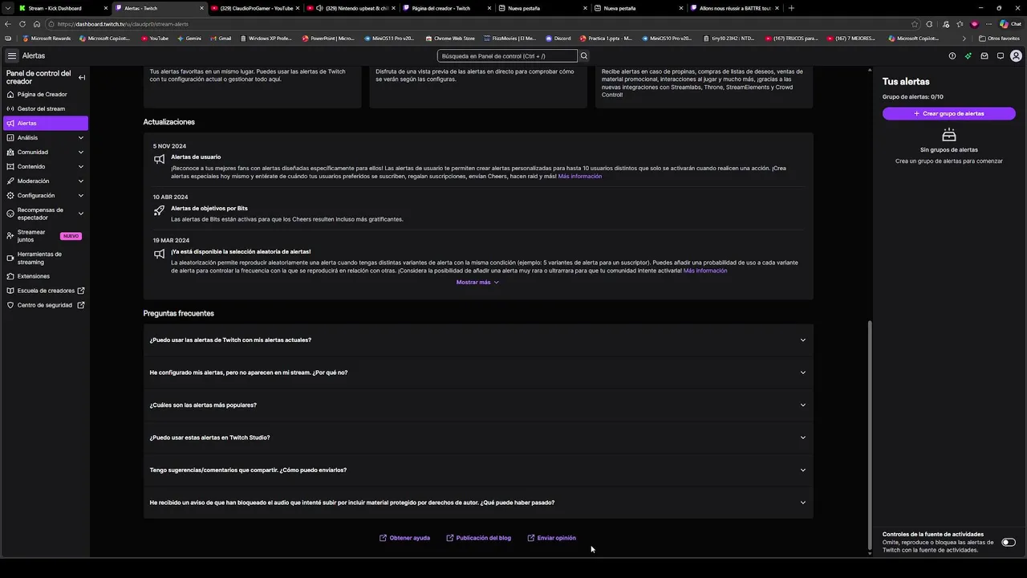
Task: Click the Escuela de creadores external-link icon
Action: [81, 291]
